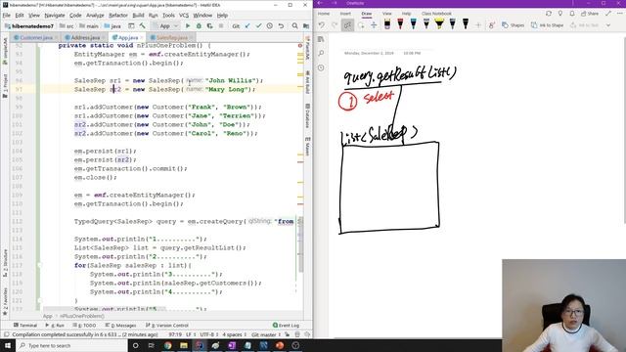Open the VCS menu
This screenshot has height=352, width=626.
pyautogui.click(x=184, y=16)
